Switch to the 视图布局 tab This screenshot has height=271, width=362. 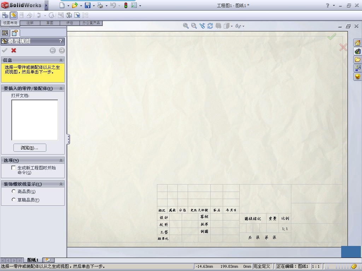[x=10, y=23]
